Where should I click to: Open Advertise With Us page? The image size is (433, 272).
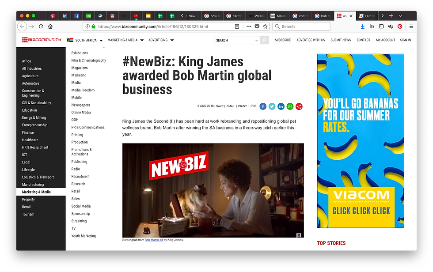(311, 40)
